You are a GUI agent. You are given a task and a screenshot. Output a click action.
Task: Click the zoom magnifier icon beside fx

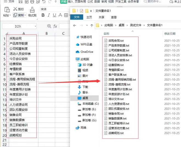(49, 26)
